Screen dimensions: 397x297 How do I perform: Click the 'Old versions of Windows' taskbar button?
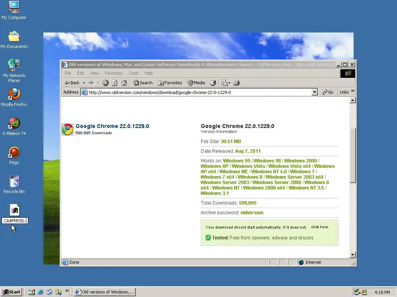[x=105, y=292]
